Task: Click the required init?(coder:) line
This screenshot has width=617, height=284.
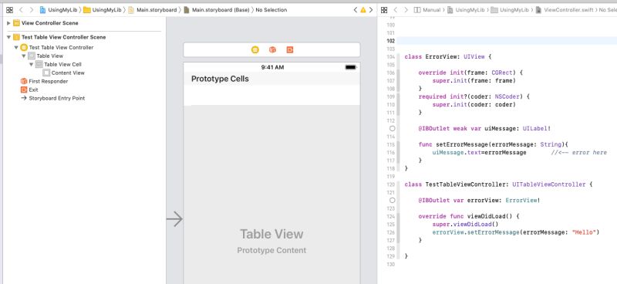Action: (474, 96)
